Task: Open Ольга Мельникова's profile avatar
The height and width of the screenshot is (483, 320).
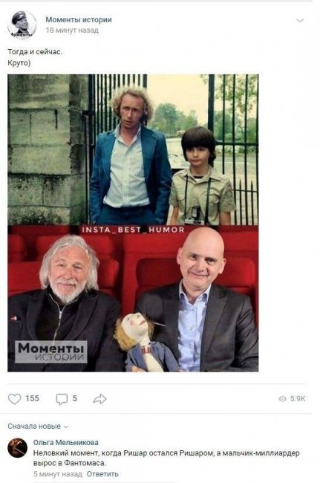Action: [18, 447]
